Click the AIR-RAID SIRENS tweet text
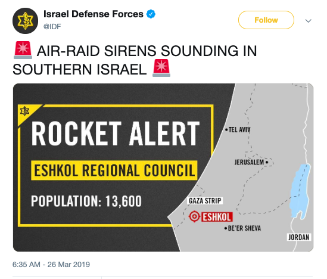This screenshot has height=279, width=327. point(135,60)
